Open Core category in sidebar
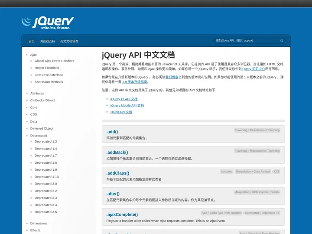The height and width of the screenshot is (234, 312). 34,107
